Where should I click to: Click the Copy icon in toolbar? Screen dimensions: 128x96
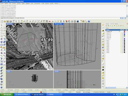[19, 21]
